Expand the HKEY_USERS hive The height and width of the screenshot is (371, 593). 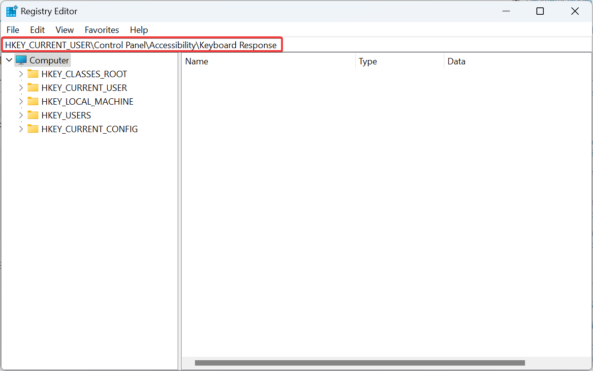click(x=21, y=115)
